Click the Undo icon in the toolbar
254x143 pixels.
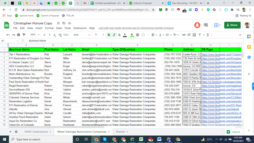tap(8, 35)
